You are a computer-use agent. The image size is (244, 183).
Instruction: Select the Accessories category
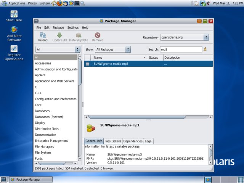(x=56, y=63)
